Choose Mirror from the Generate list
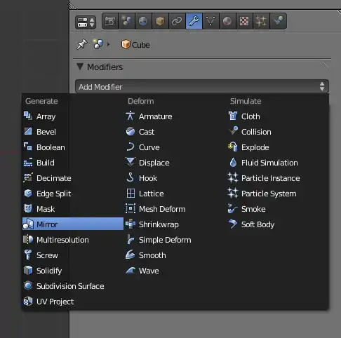Viewport: 341px width, 338px height. tap(73, 224)
